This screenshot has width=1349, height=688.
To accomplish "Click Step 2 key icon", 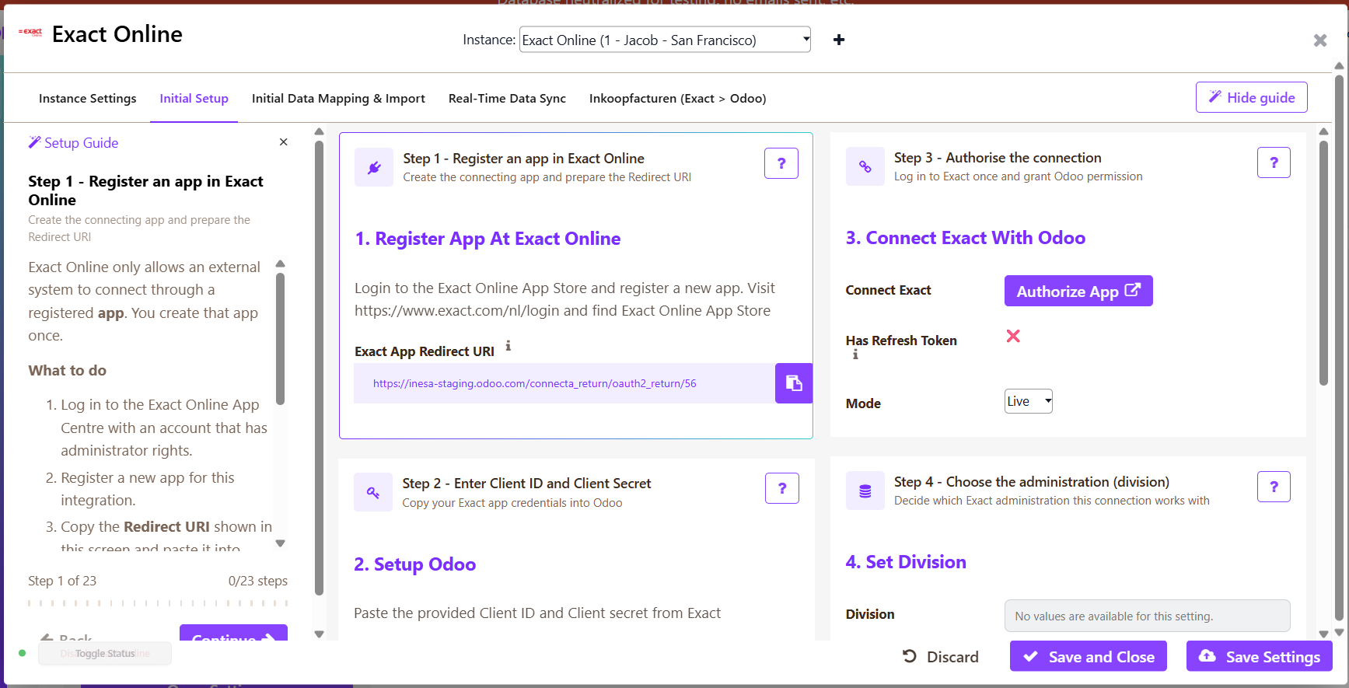I will coord(373,492).
